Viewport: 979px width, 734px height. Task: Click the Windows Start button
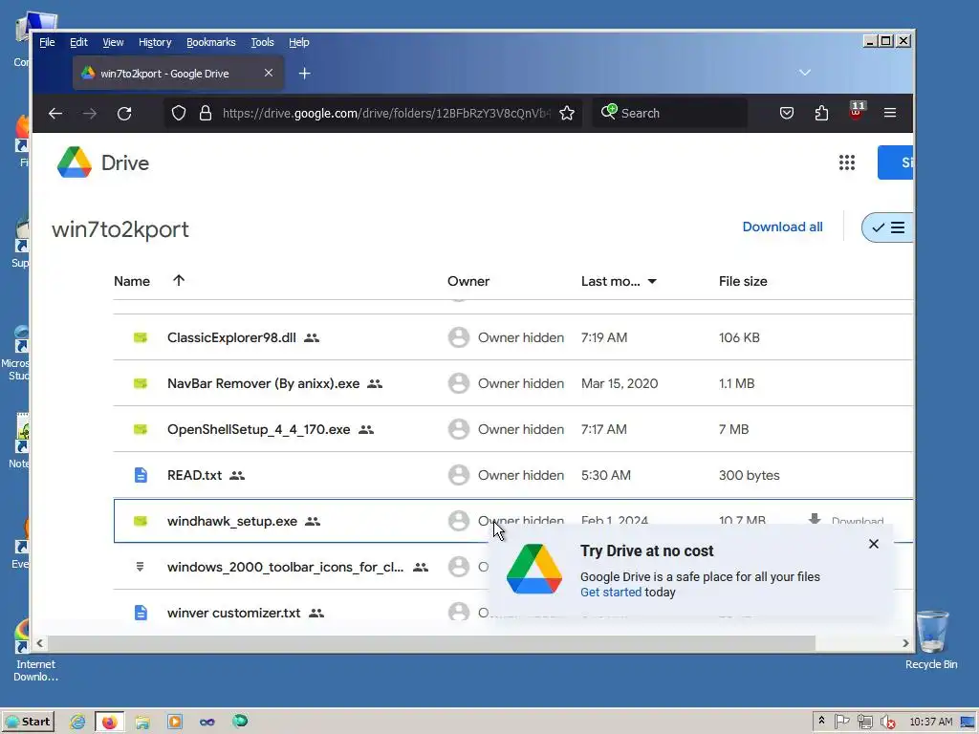point(28,723)
